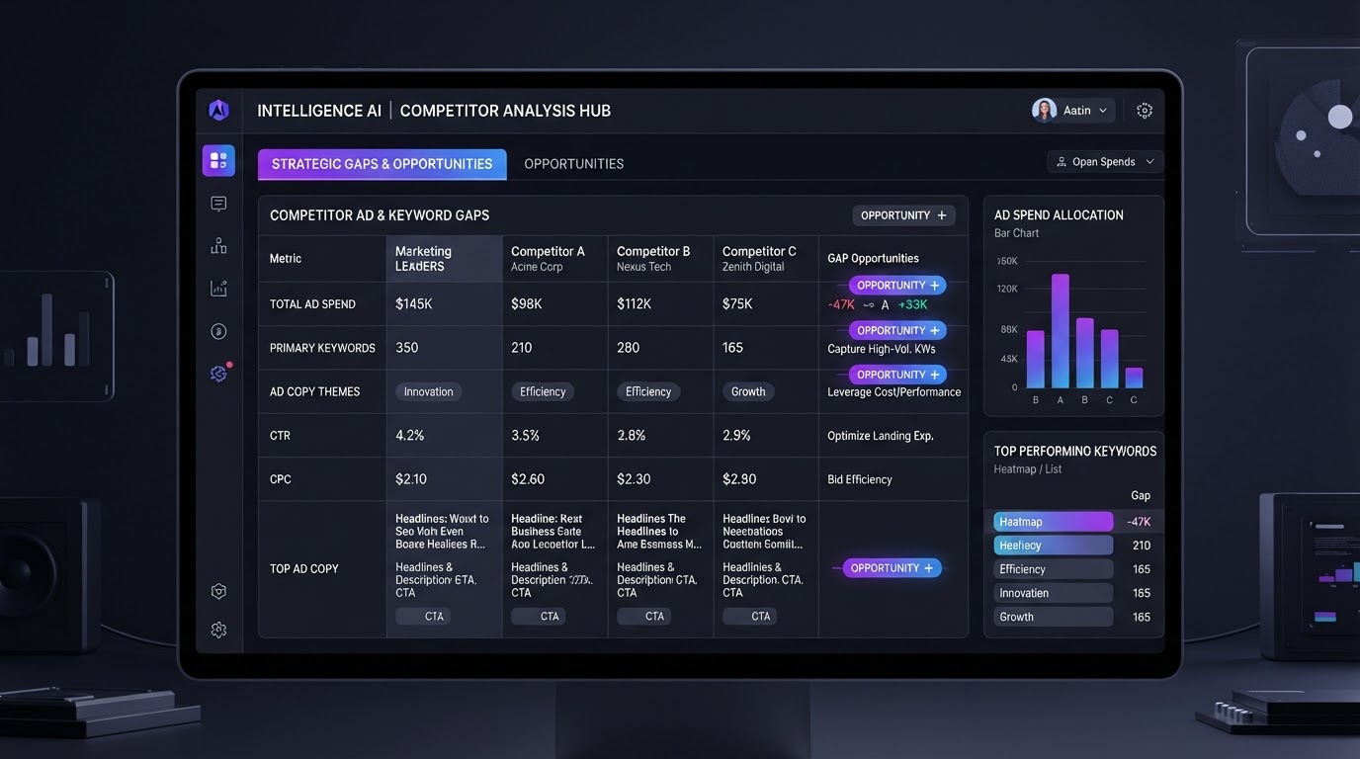
Task: Click the shield icon near sidebar bottom
Action: coord(218,591)
